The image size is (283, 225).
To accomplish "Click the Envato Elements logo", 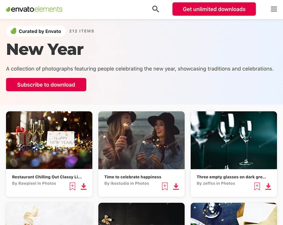I will click(x=34, y=9).
